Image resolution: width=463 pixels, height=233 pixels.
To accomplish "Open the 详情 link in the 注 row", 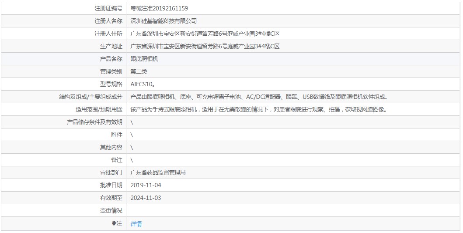I will point(136,224).
